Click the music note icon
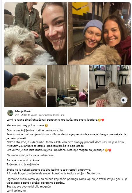 [22, 115]
